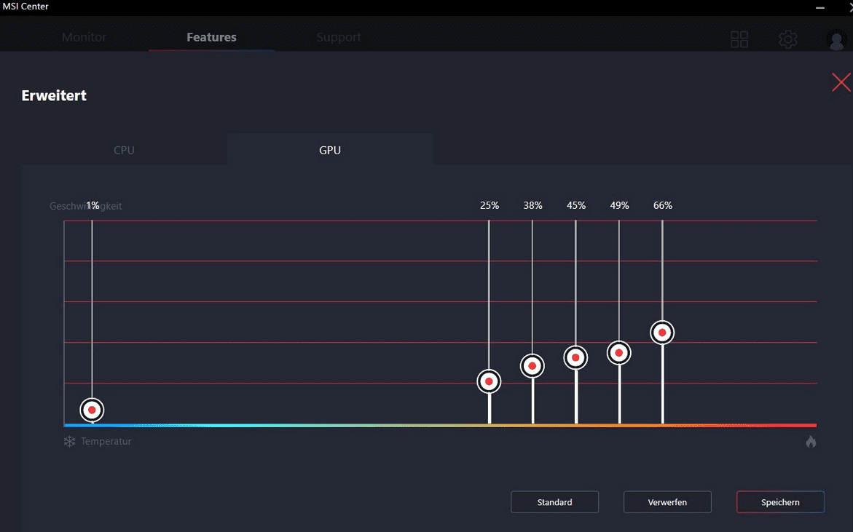Screen dimensions: 853x532
Task: Select the 1% fan speed handle
Action: tap(92, 410)
